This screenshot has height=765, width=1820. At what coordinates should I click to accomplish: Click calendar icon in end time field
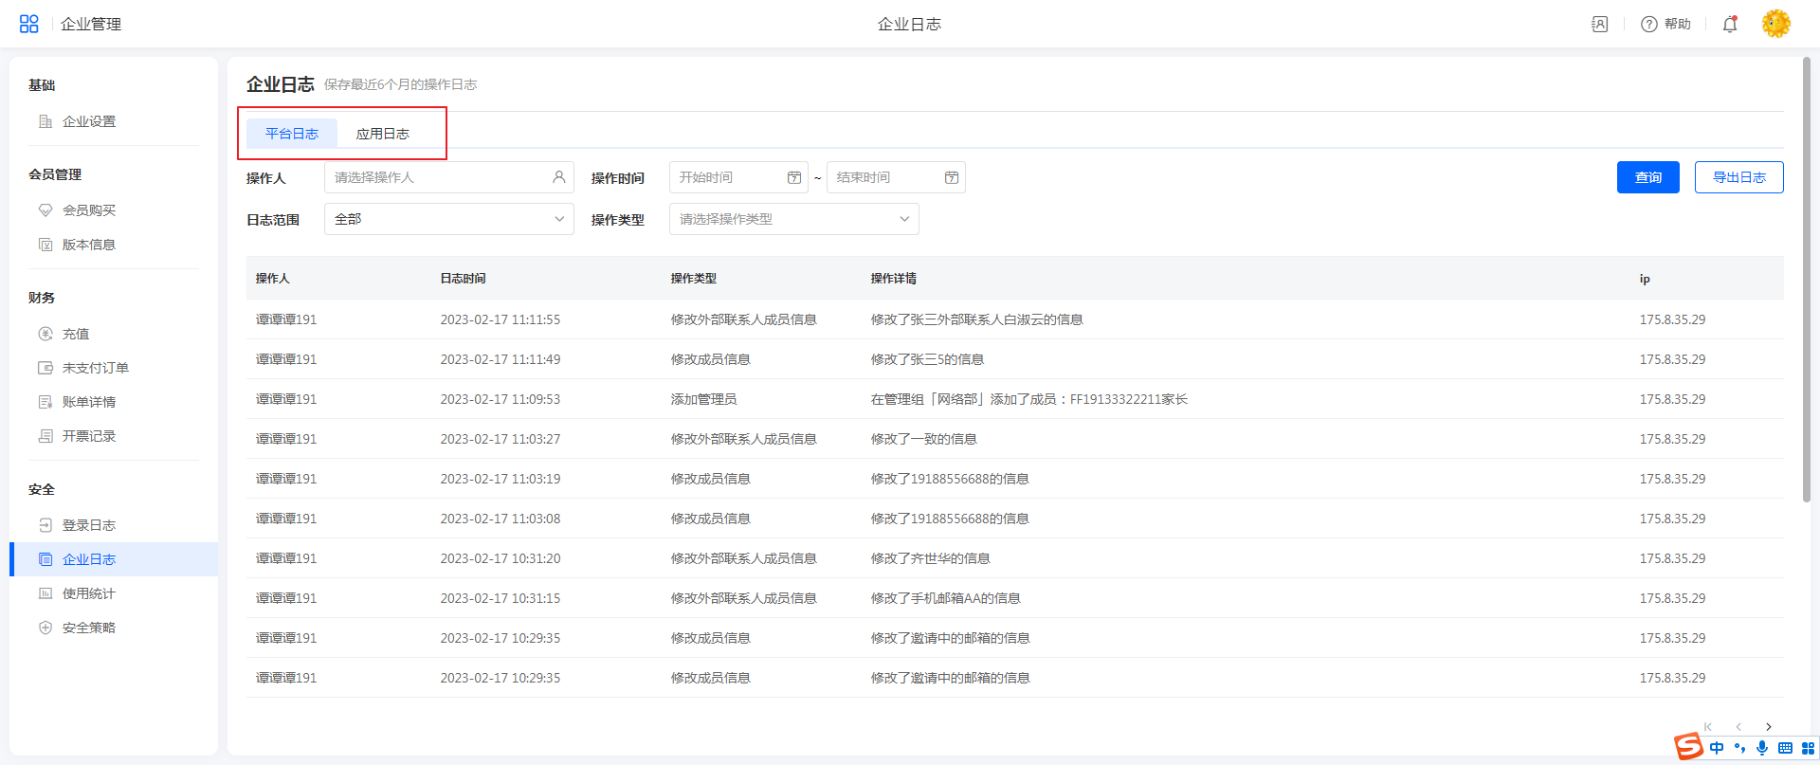(x=952, y=178)
